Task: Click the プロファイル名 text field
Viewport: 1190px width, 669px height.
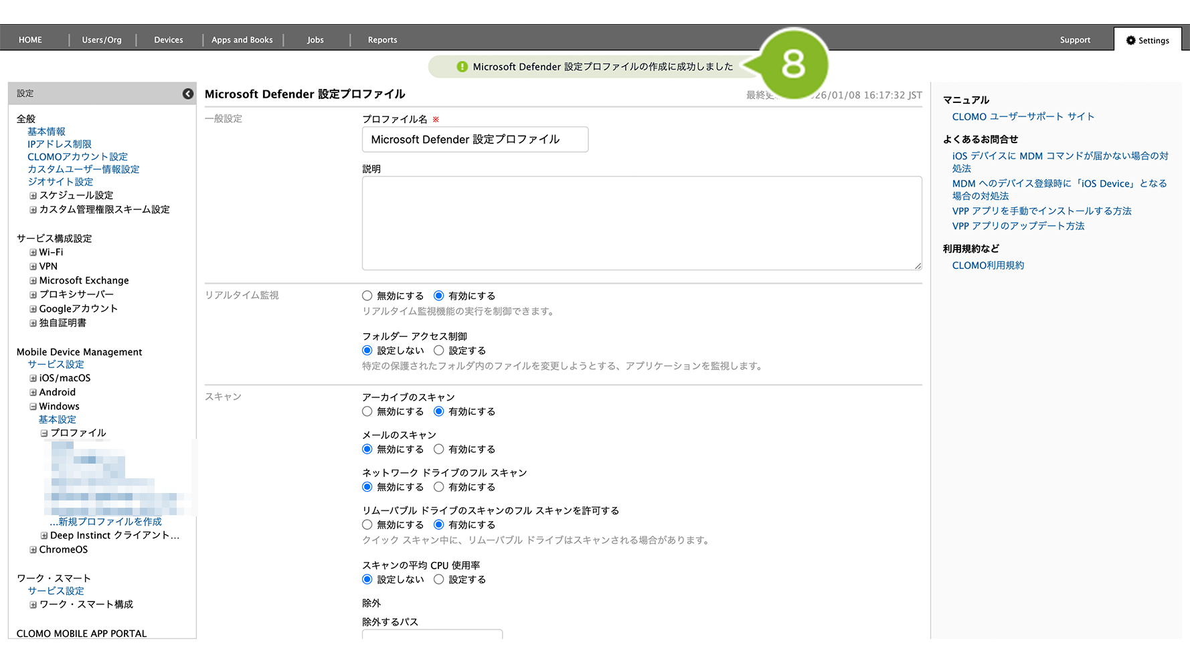Action: pyautogui.click(x=475, y=140)
